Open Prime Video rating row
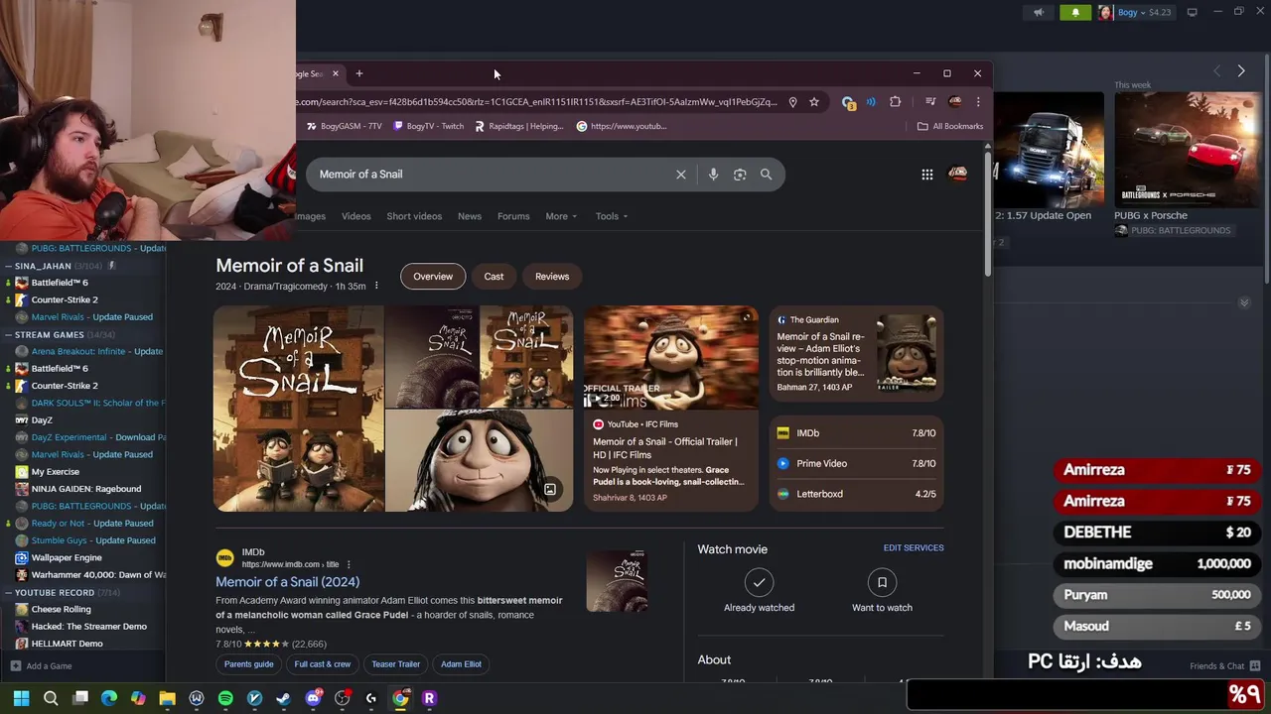The image size is (1271, 714). pos(856,463)
